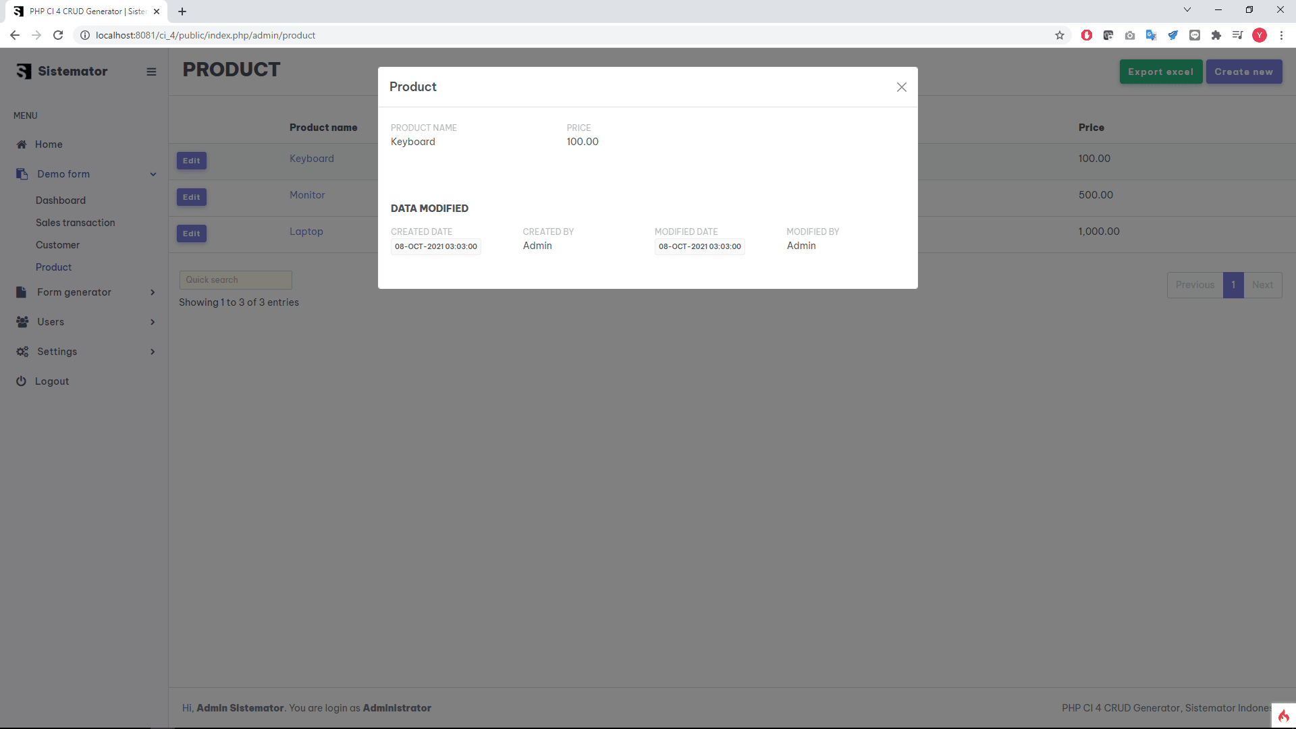The image size is (1296, 729).
Task: Open Sales transaction menu item
Action: click(75, 223)
